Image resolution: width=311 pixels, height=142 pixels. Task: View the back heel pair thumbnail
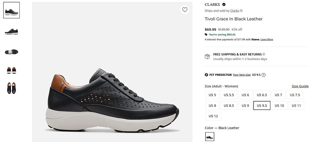click(x=11, y=70)
